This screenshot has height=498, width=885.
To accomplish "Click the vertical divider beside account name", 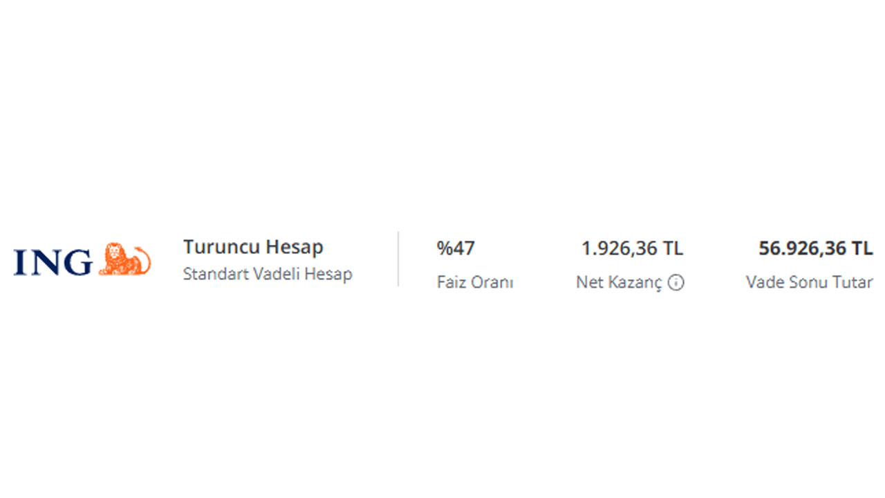I will pos(398,259).
